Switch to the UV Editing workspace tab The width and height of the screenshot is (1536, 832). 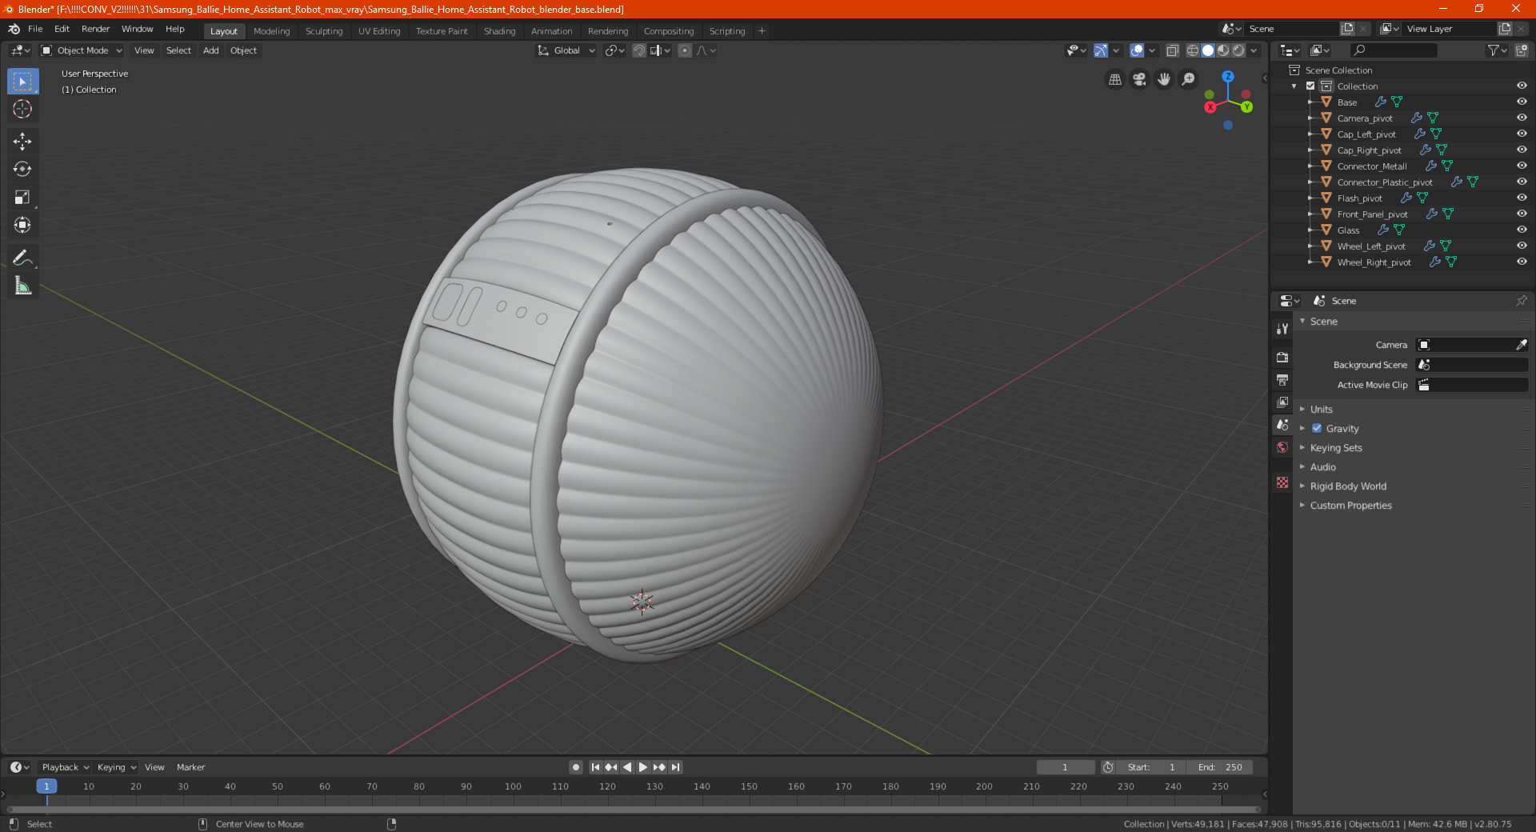378,31
